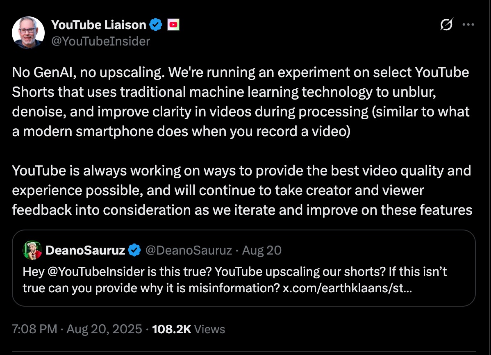Screen dimensions: 491x355
Task: Click the DeanoSauruz avatar in quoted post
Action: pyautogui.click(x=32, y=250)
